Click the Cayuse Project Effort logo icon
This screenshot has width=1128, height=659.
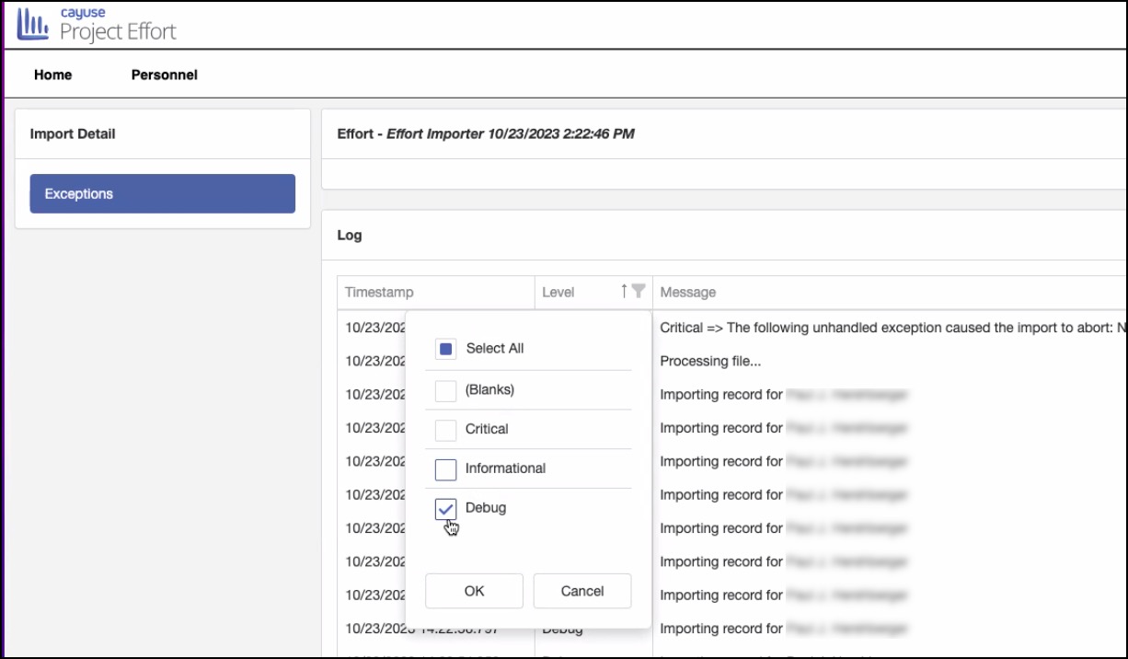[x=33, y=25]
